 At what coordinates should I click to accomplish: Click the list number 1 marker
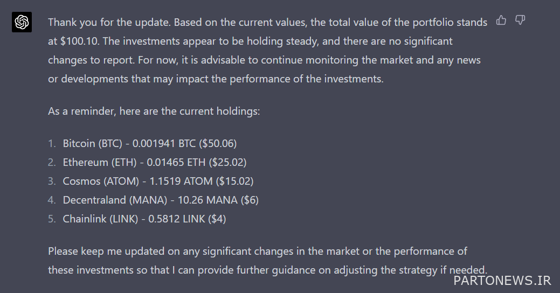pyautogui.click(x=52, y=143)
